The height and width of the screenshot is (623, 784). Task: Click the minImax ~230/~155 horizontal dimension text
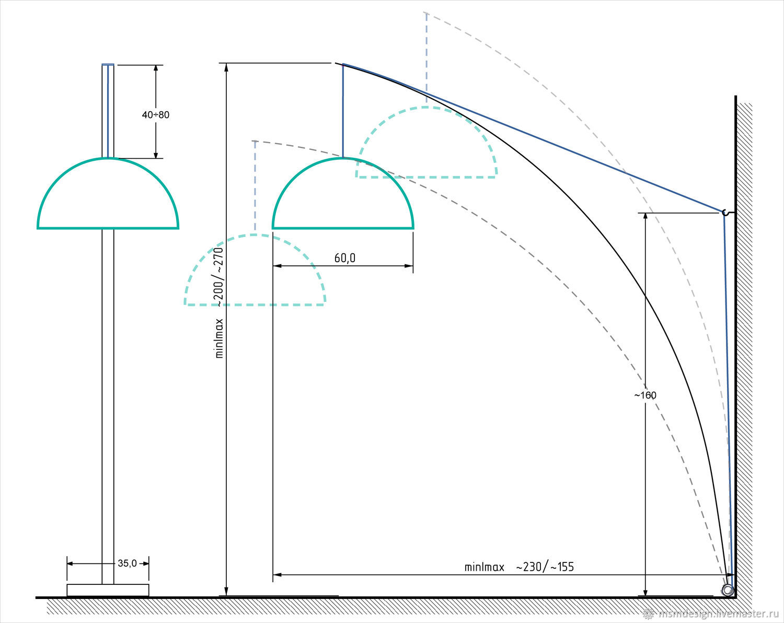click(519, 567)
